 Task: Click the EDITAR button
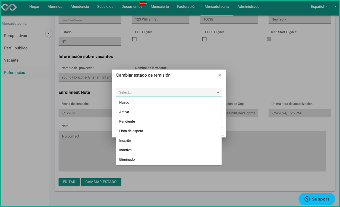[69, 182]
